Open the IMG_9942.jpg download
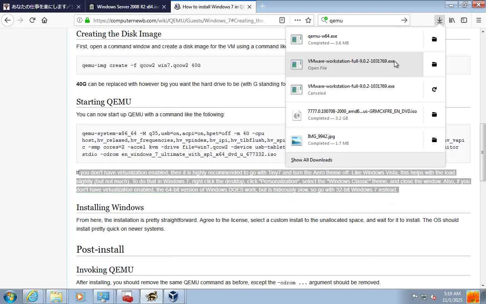486x304 pixels. pyautogui.click(x=354, y=139)
